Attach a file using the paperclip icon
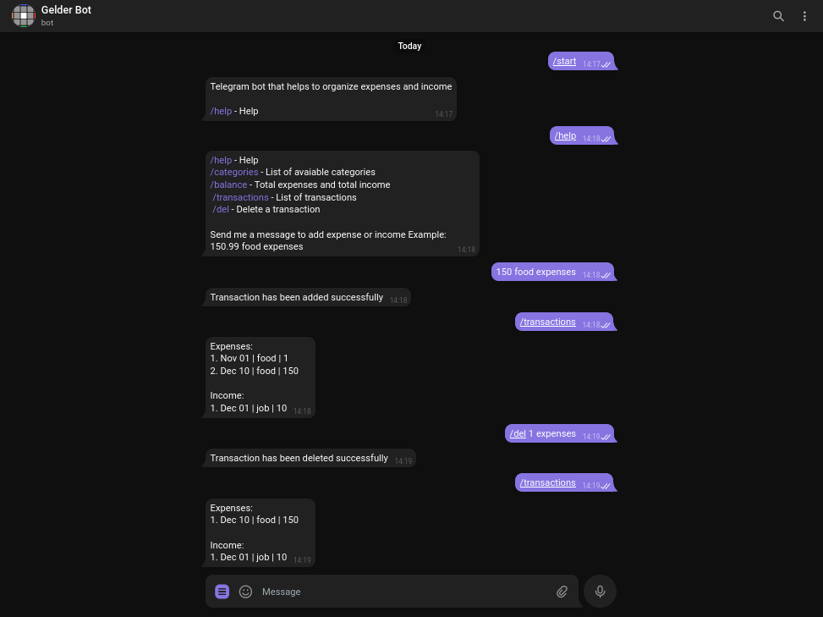This screenshot has height=617, width=823. (x=562, y=592)
